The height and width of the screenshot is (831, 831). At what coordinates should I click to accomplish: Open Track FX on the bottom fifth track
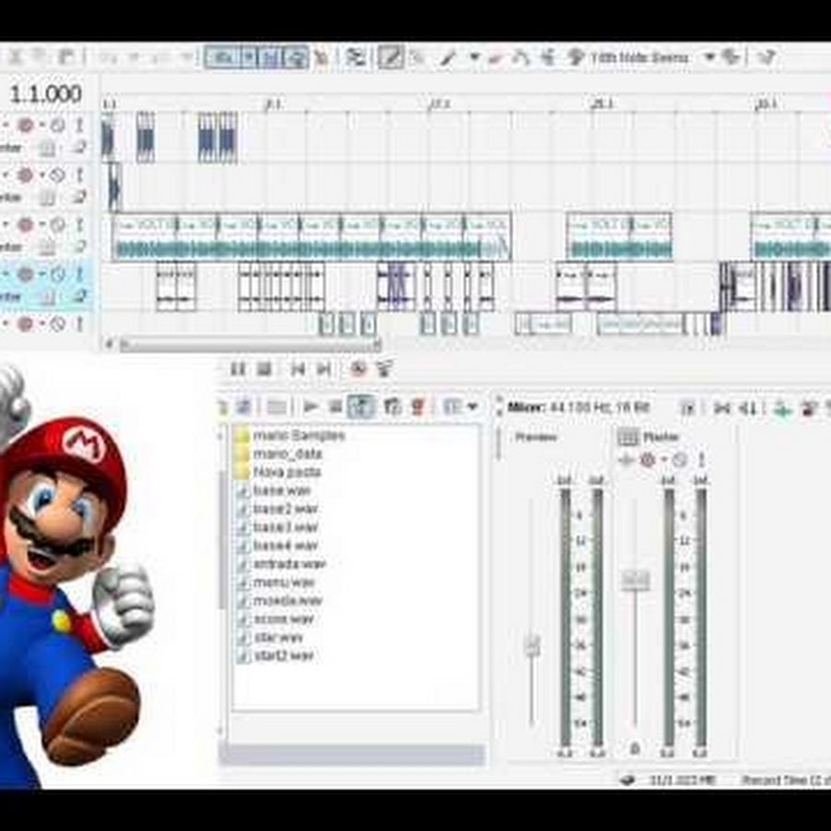(26, 323)
